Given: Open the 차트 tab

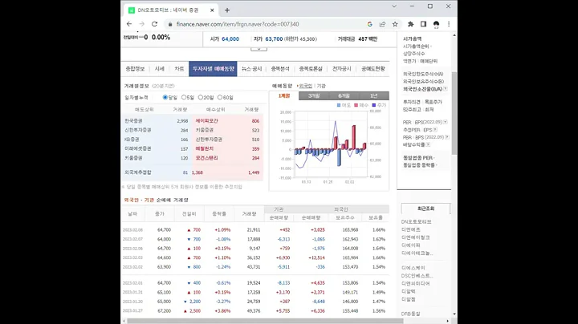Looking at the screenshot, I should [x=179, y=69].
